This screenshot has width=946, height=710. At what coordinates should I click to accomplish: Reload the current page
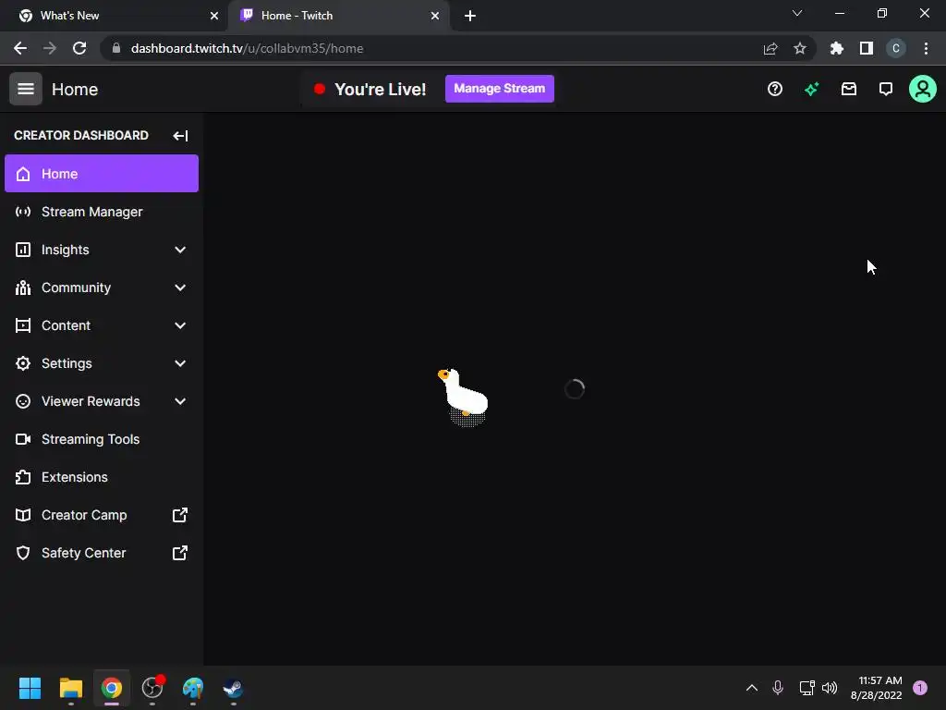click(x=79, y=48)
